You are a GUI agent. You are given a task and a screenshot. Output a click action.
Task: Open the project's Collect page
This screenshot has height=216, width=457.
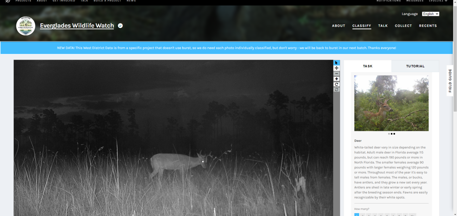pos(403,26)
